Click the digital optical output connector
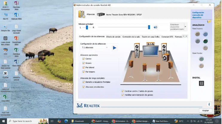The width and height of the screenshot is (222, 124). coord(201,83)
